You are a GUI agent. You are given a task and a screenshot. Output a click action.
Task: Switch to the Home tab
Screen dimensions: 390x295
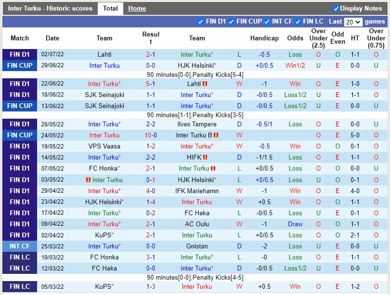click(x=137, y=9)
